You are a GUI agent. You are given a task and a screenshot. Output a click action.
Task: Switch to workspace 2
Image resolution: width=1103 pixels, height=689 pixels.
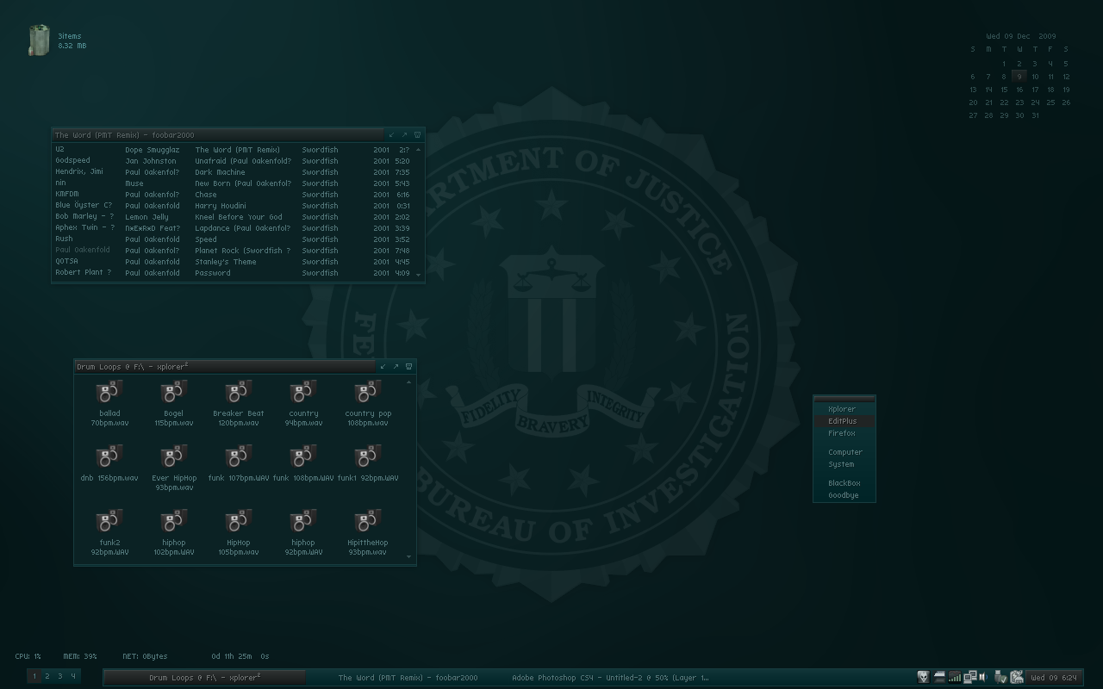[47, 677]
